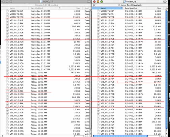Click '9/24/02, 12:37 PM' date in right window

coord(134,26)
